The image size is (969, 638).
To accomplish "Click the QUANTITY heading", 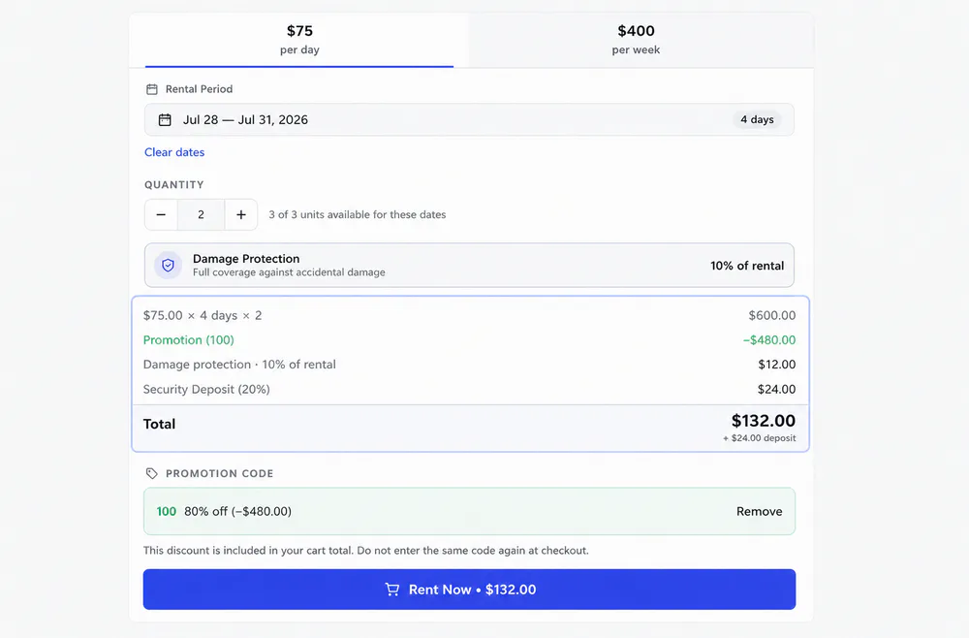I will tap(174, 185).
